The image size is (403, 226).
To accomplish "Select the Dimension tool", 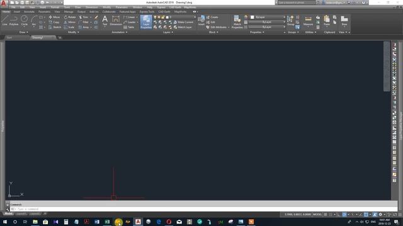I will (116, 21).
